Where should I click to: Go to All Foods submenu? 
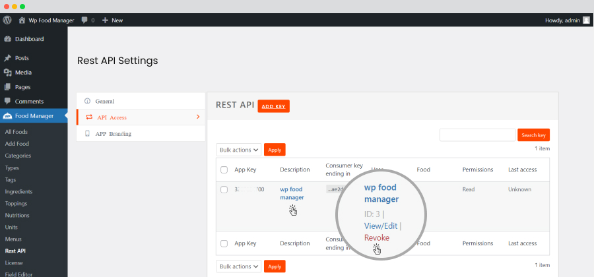16,132
